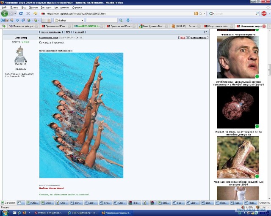This screenshot has width=271, height=216.
Task: Switch to the Ваня Дрозн tab
Action: coord(154,26)
